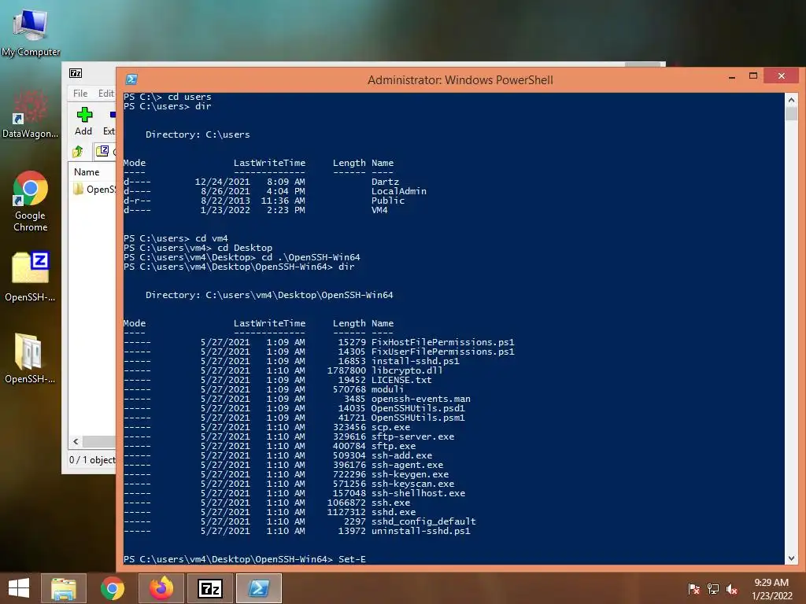This screenshot has width=806, height=604.
Task: Click the FixHostFilePermissions.ps1 entry
Action: (442, 342)
